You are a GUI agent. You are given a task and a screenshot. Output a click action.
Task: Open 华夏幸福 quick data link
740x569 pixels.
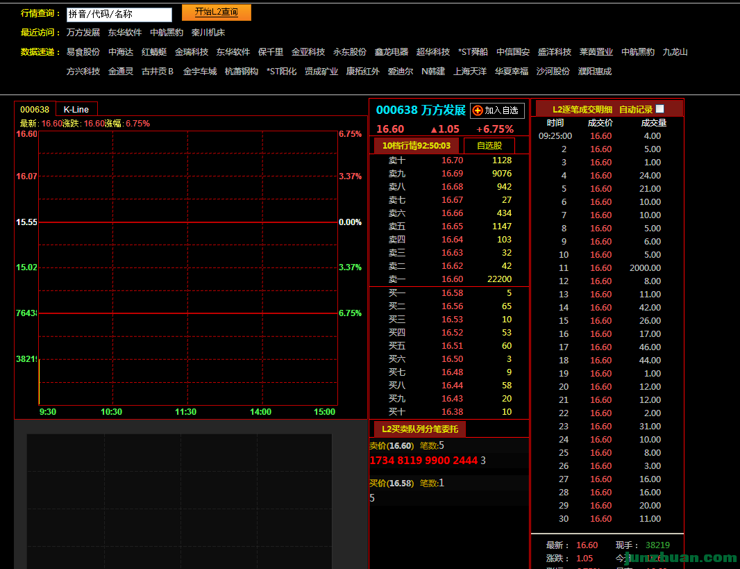pyautogui.click(x=512, y=72)
